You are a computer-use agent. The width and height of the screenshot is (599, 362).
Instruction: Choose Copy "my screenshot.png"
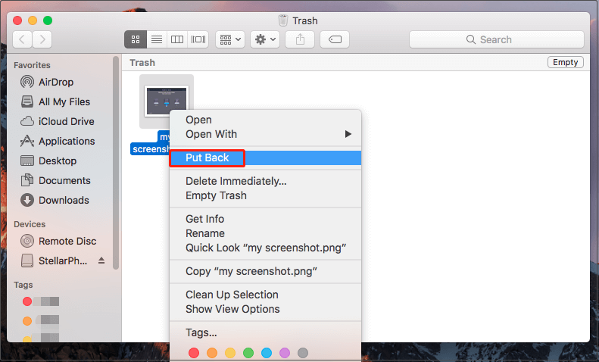[x=265, y=271]
